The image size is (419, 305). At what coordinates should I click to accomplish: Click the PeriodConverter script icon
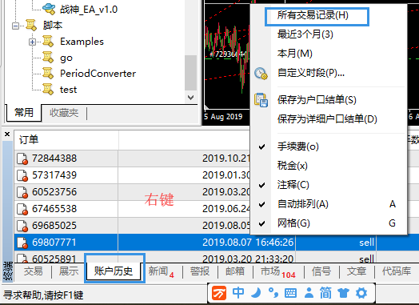click(x=48, y=74)
